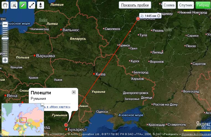Click the Moscow ruler endpoint marker
Image resolution: width=211 pixels, height=137 pixels.
tap(138, 19)
